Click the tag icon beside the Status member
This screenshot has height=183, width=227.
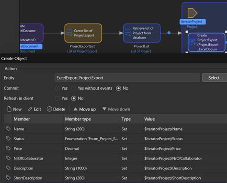8,138
